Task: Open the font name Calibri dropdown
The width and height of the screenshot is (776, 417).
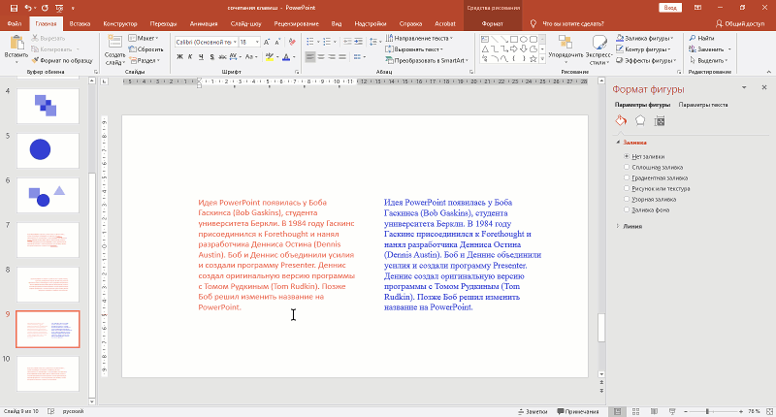Action: coord(235,42)
